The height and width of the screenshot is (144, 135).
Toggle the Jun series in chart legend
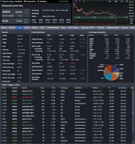click(x=122, y=1)
